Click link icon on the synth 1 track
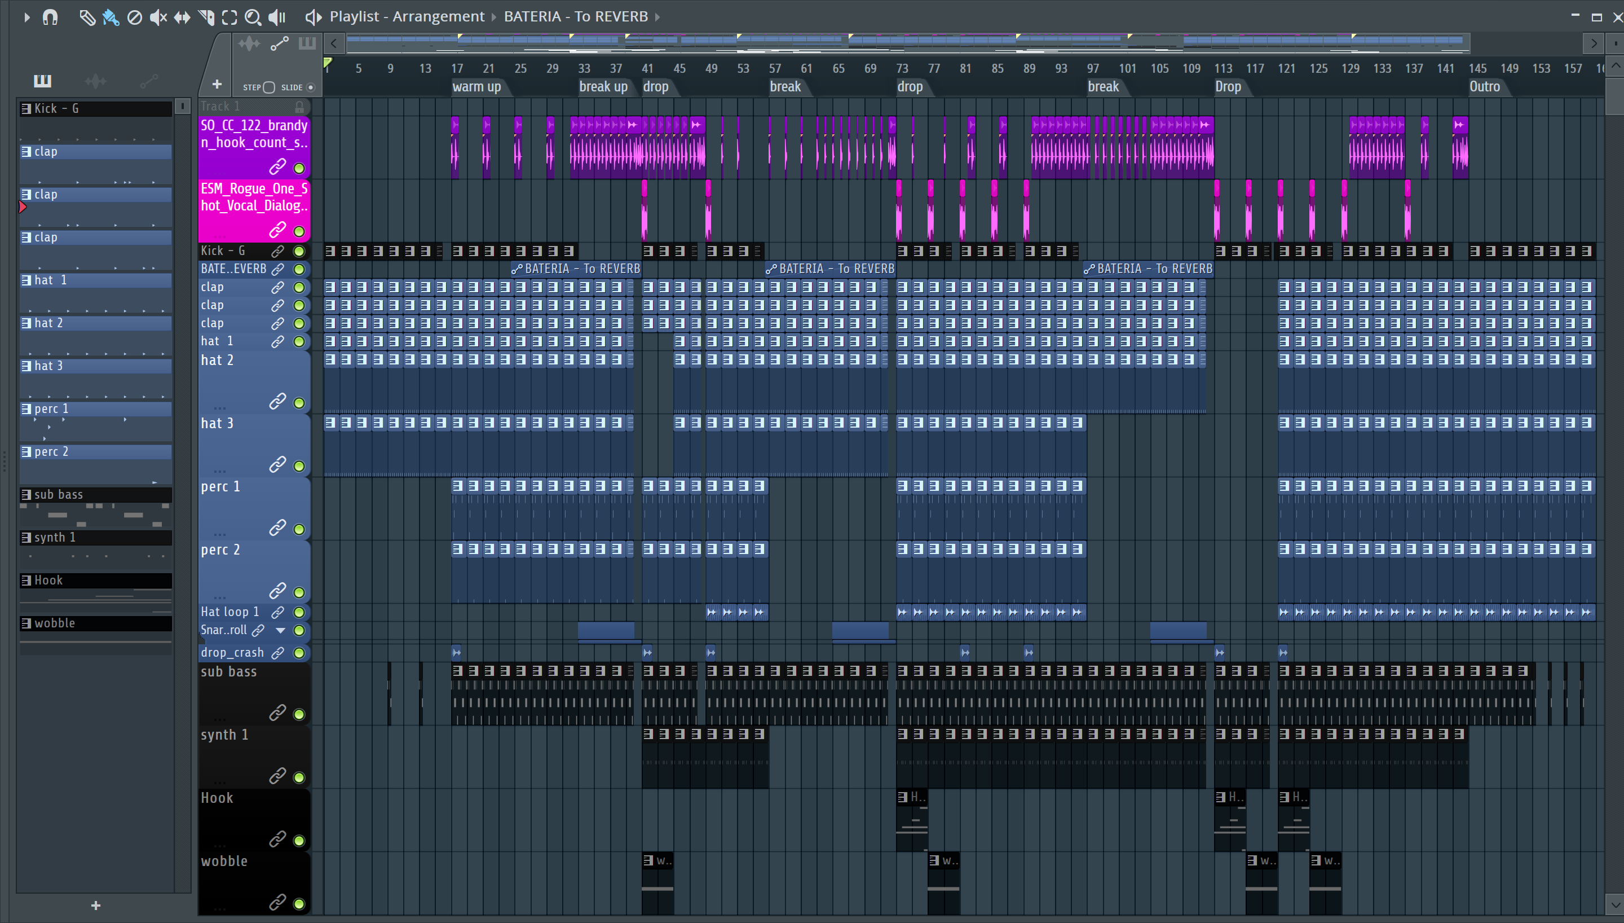This screenshot has height=923, width=1624. [x=277, y=776]
